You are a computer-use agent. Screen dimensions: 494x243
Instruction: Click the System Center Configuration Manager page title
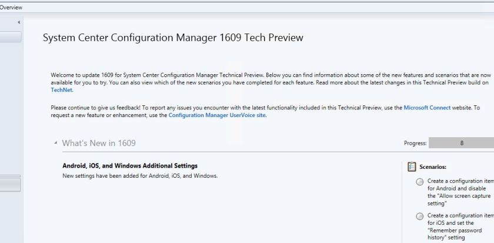pyautogui.click(x=173, y=38)
